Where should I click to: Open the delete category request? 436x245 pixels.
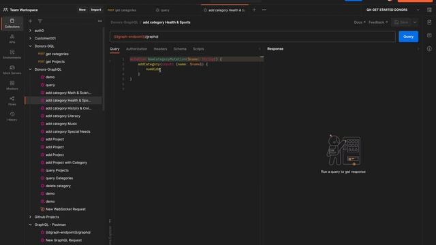[58, 186]
